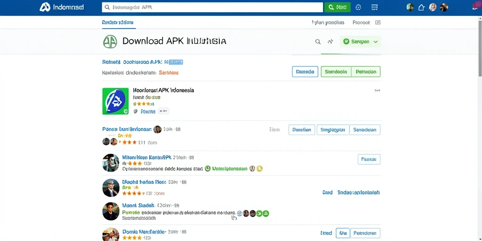Click the green AA logo beside Download APK title
Viewport: 482px width, 241px height.
point(110,41)
